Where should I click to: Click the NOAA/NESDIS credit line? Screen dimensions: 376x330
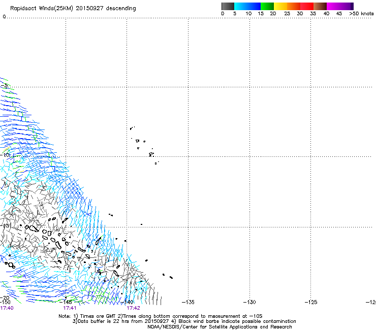click(220, 327)
